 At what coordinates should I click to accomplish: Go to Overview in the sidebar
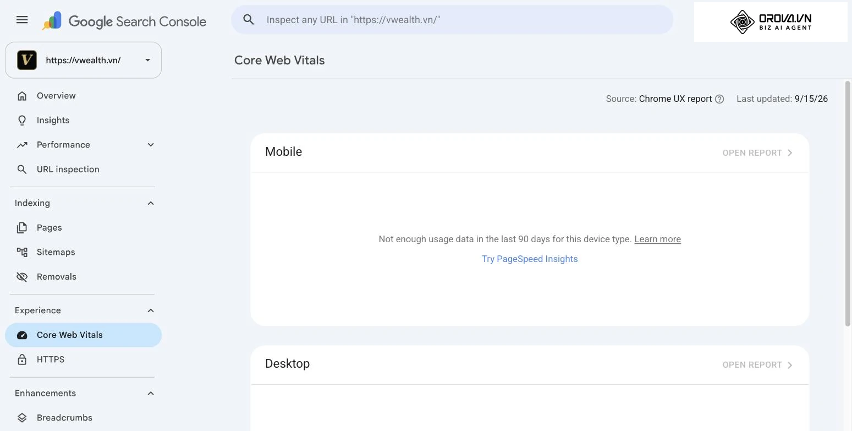coord(84,96)
